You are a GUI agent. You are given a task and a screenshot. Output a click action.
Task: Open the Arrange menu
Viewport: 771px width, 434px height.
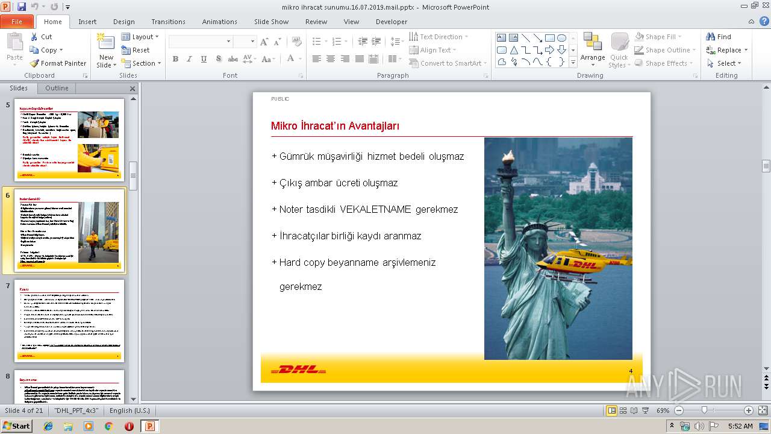(x=593, y=49)
